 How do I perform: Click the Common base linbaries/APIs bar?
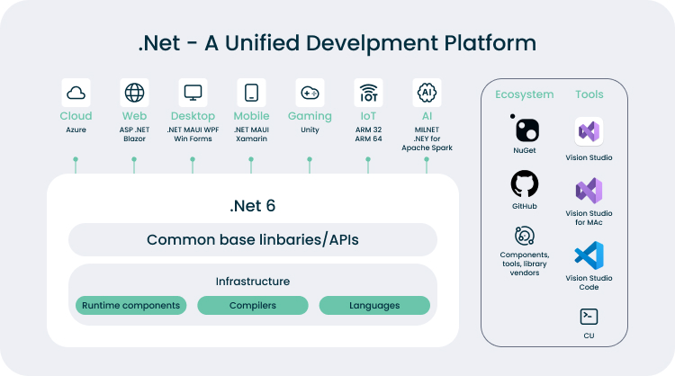[x=253, y=239]
